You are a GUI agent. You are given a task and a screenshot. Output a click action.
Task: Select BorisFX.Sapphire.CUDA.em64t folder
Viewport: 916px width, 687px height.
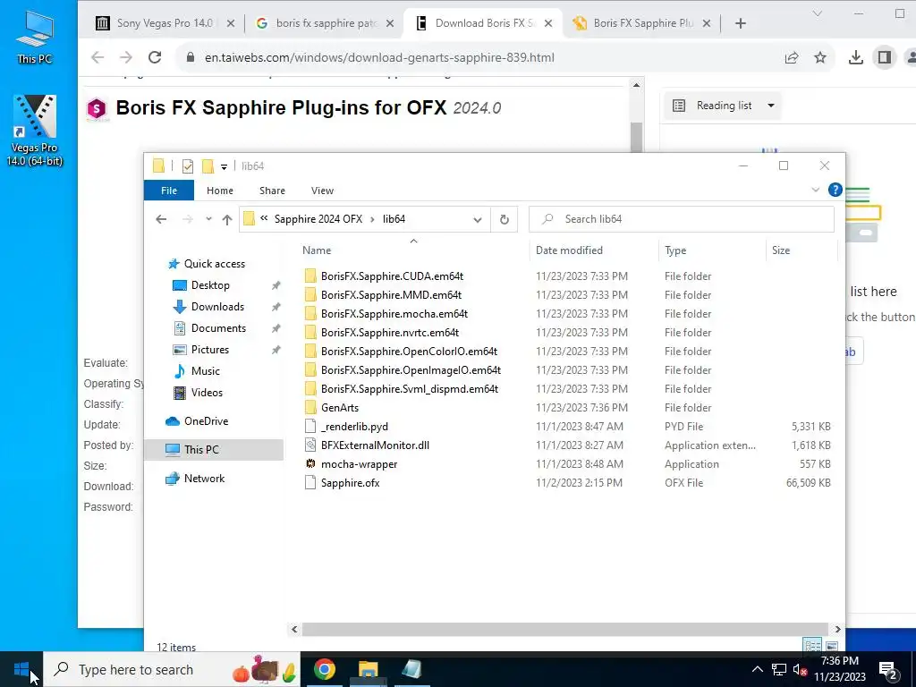(392, 276)
